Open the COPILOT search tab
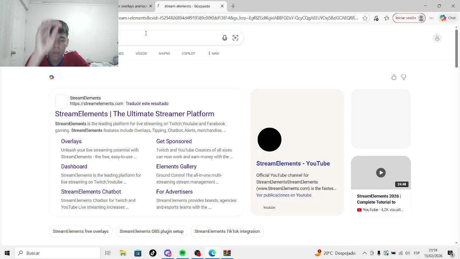 tap(188, 54)
